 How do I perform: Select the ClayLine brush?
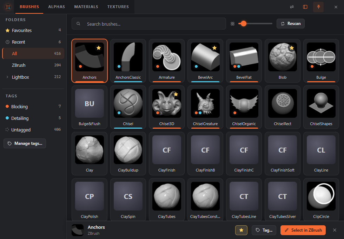[x=321, y=154]
